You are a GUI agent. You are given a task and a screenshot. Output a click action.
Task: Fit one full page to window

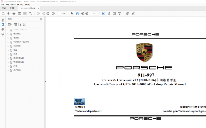coord(109,14)
